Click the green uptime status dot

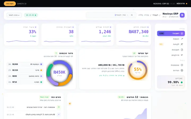click(x=182, y=82)
